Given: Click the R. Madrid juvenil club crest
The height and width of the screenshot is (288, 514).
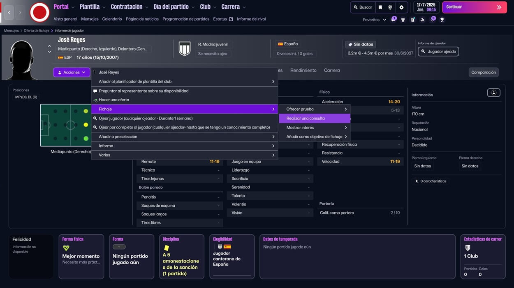Looking at the screenshot, I should (184, 49).
